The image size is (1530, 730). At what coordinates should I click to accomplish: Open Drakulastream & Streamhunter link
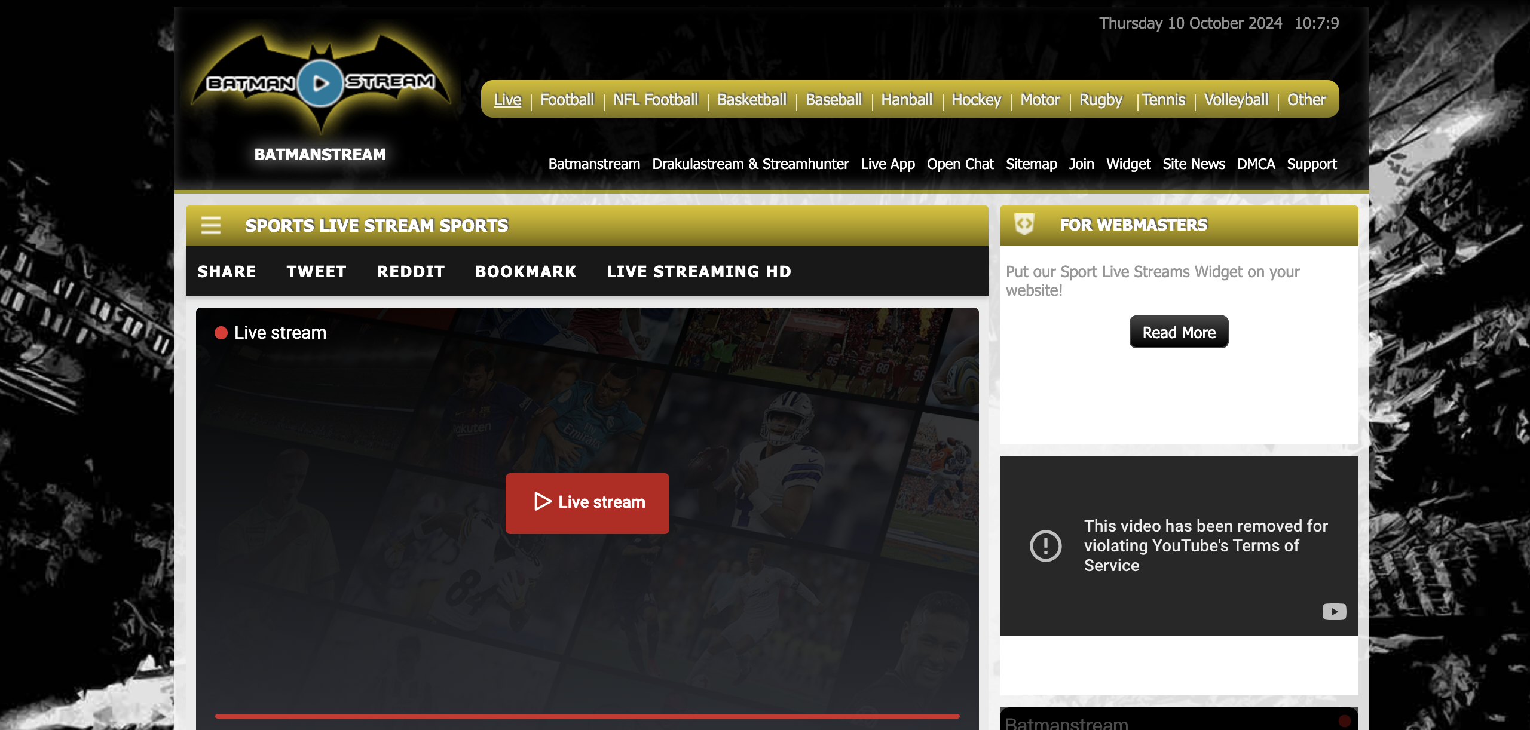pos(750,164)
